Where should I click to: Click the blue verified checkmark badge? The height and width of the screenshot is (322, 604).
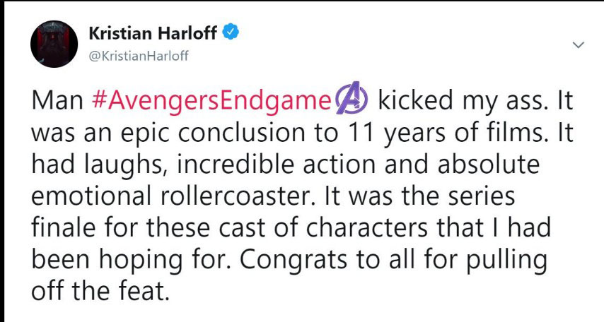[231, 32]
